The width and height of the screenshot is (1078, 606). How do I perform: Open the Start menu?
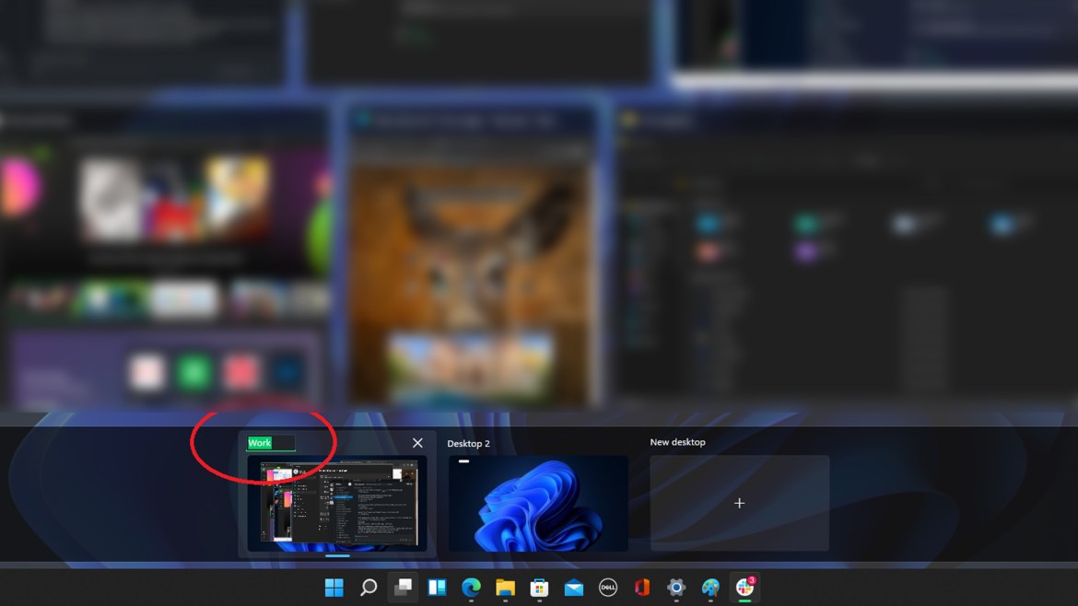point(334,587)
